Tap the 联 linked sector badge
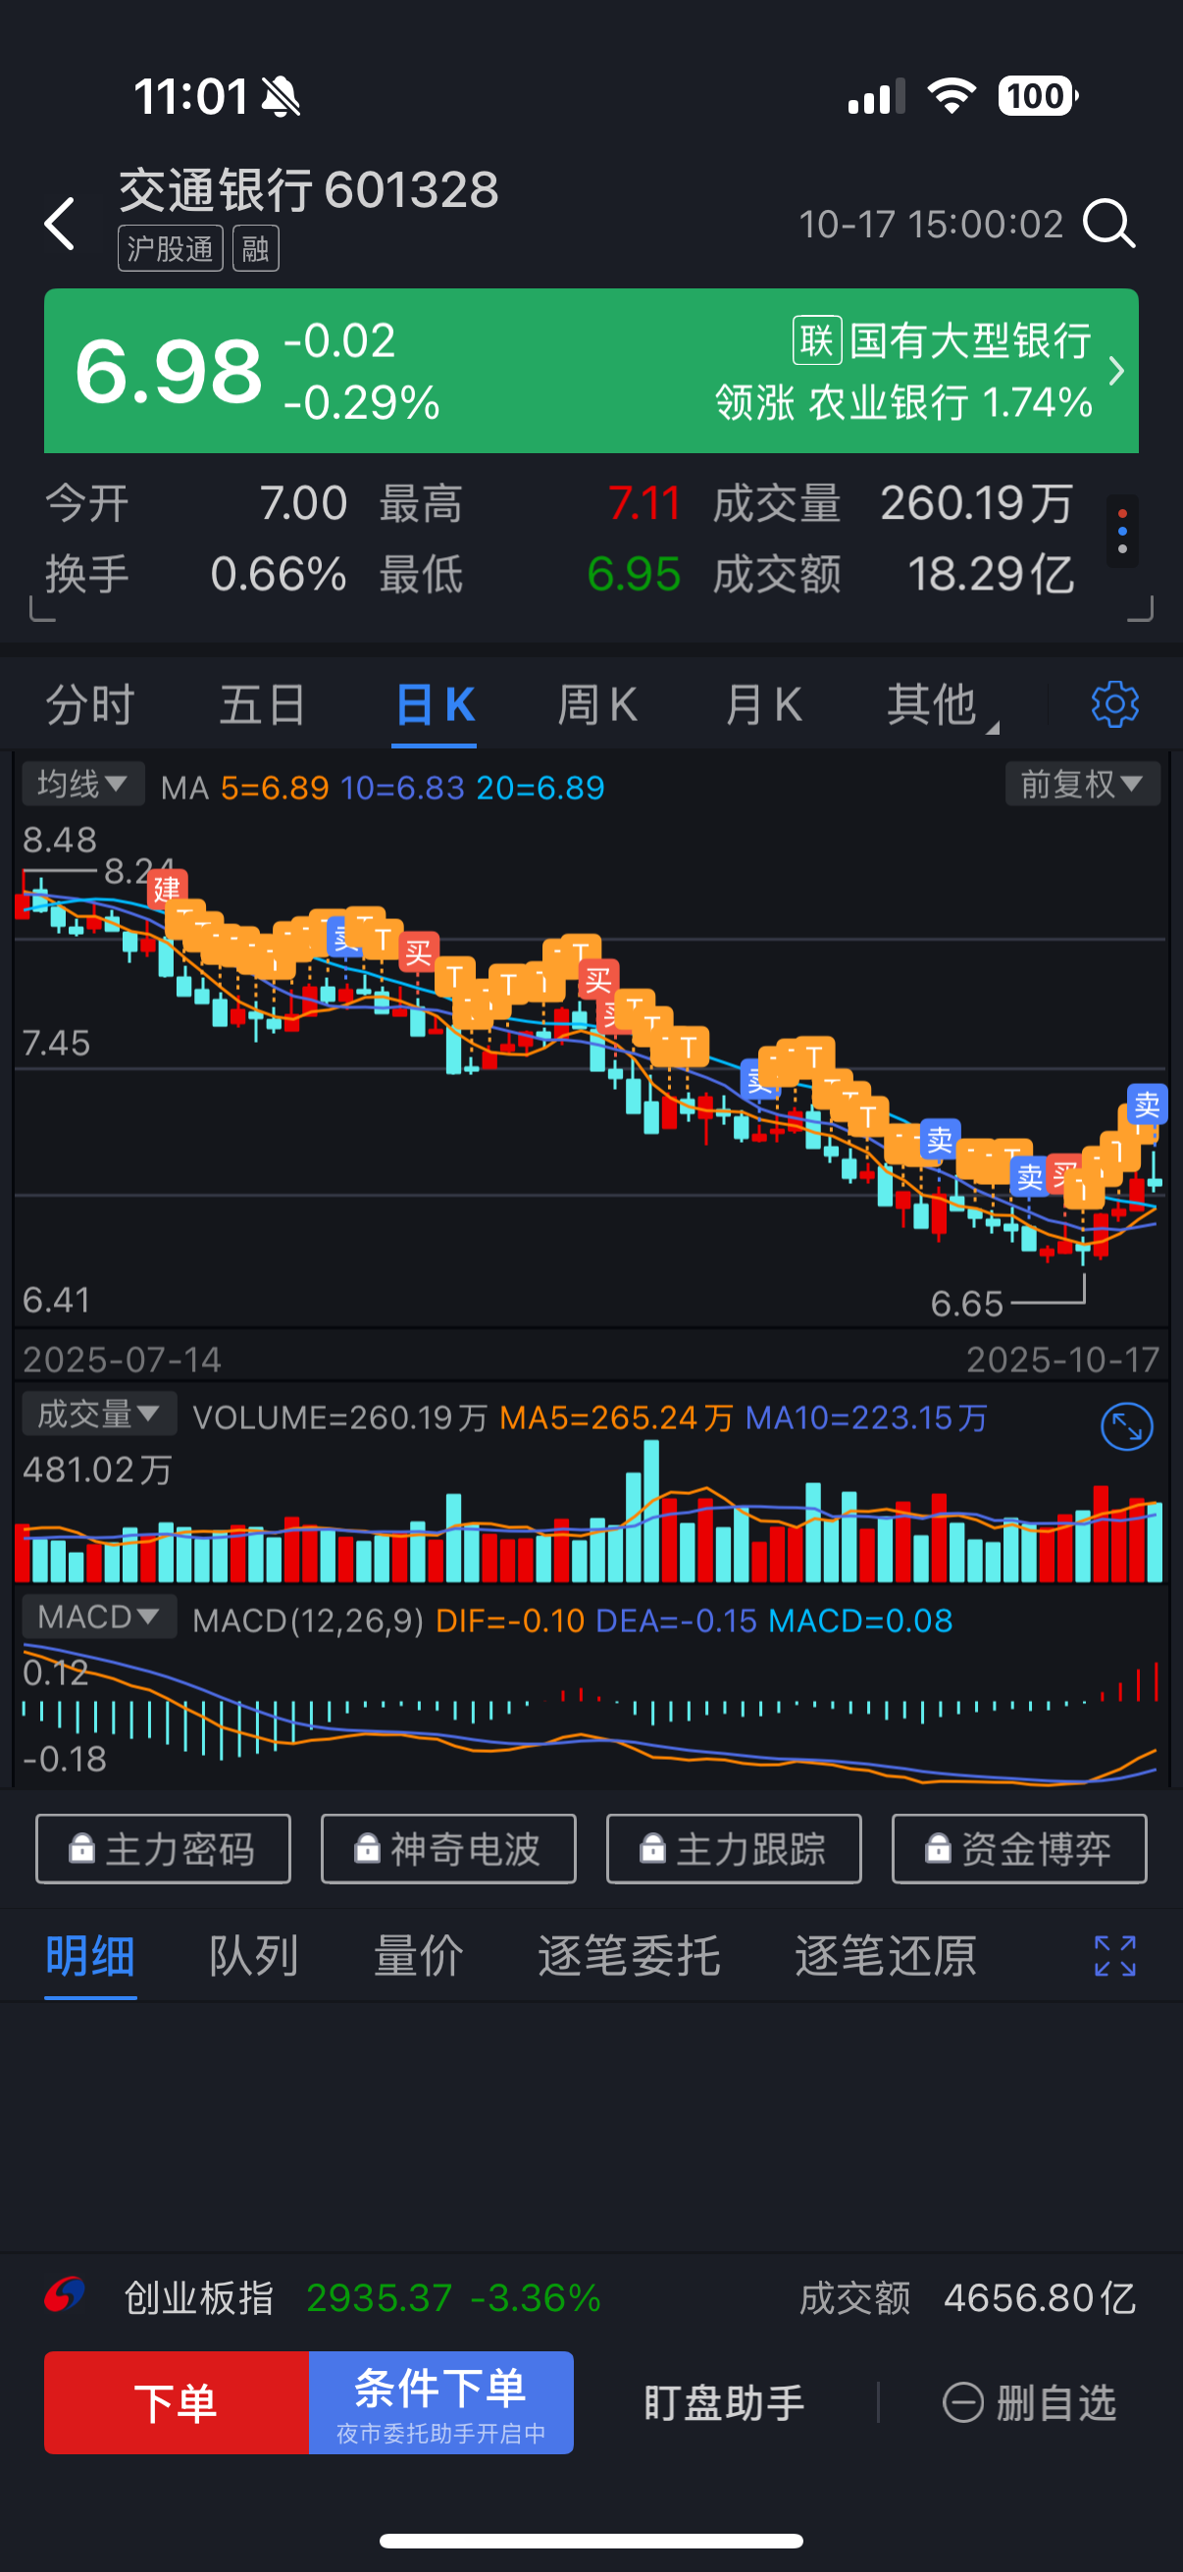 point(816,340)
